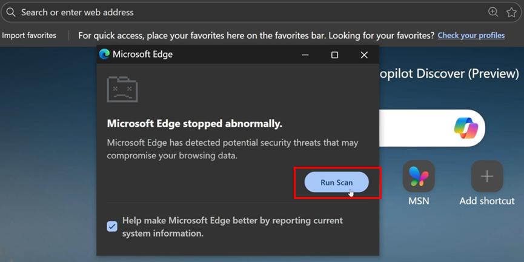The image size is (524, 262).
Task: Open the MSN shortcut tile
Action: click(x=419, y=176)
